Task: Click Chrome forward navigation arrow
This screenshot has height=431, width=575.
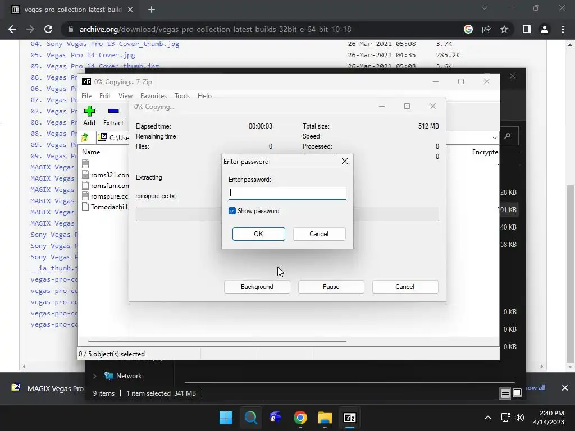Action: (x=30, y=29)
